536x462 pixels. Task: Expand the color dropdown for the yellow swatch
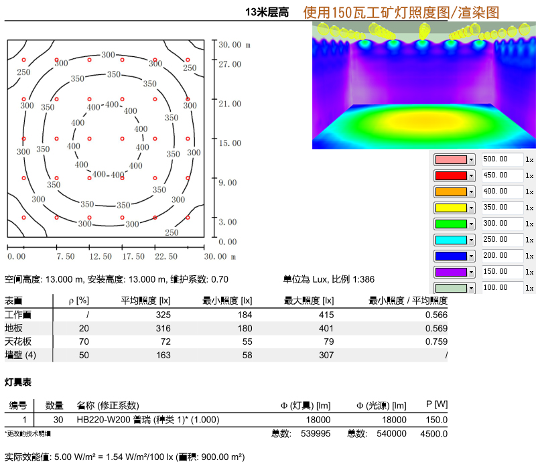click(x=471, y=208)
